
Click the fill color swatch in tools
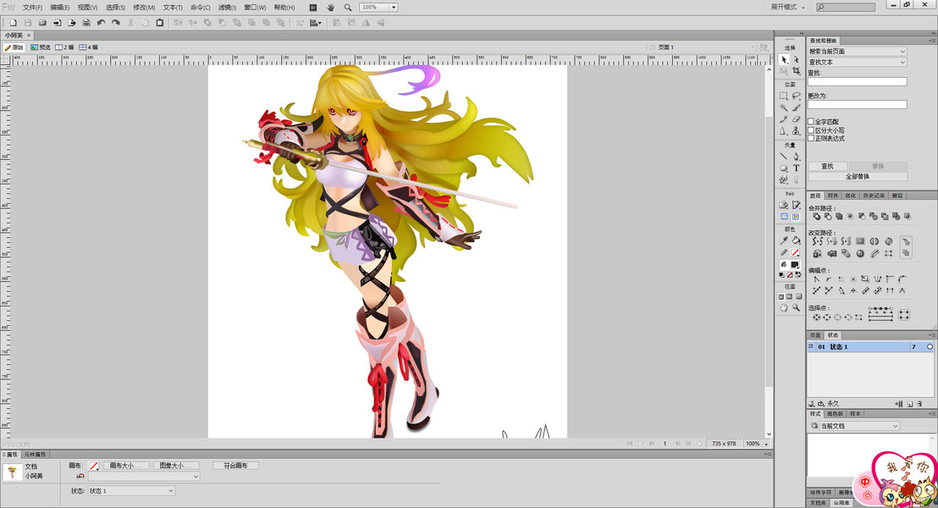pos(795,264)
